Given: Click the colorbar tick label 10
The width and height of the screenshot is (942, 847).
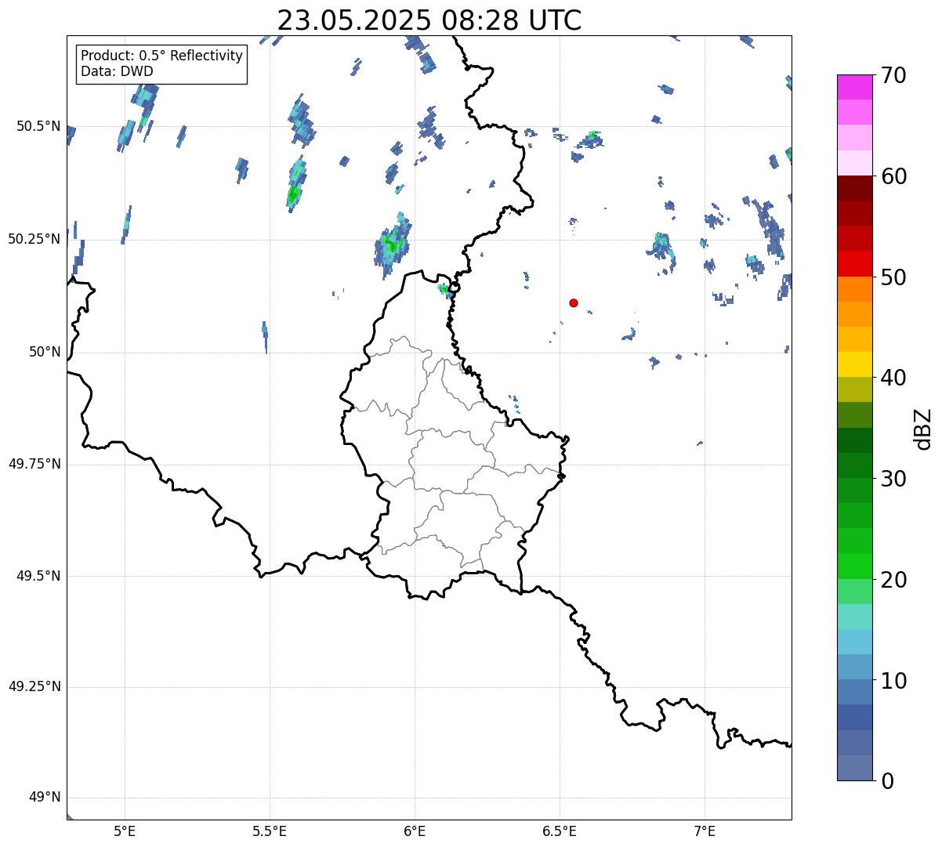Looking at the screenshot, I should [893, 680].
